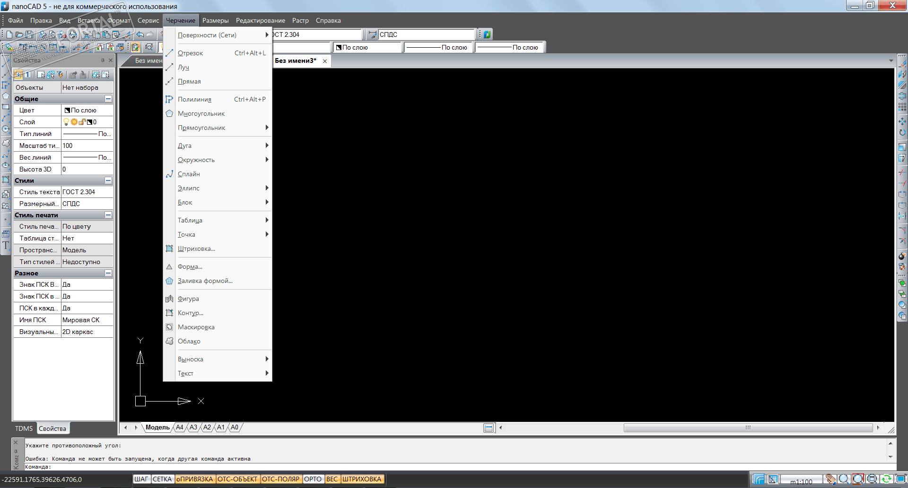Toggle ОТС-ПОЛЯР polar tracking
Image resolution: width=908 pixels, height=488 pixels.
click(x=281, y=479)
